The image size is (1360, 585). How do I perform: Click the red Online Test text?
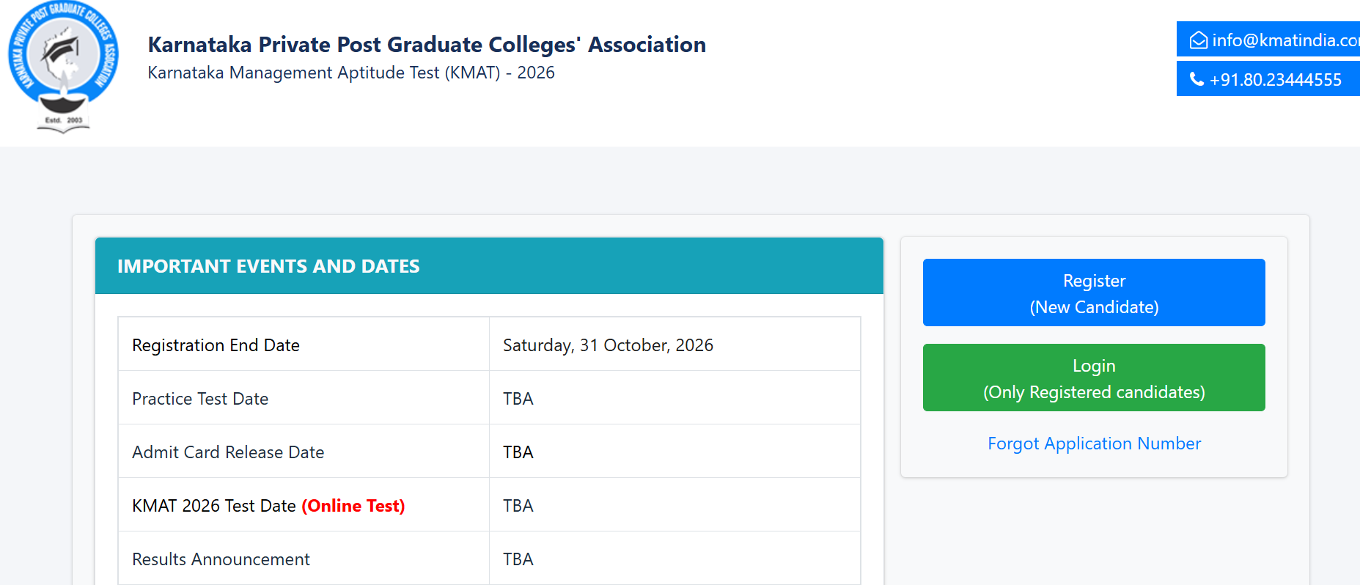(x=353, y=506)
